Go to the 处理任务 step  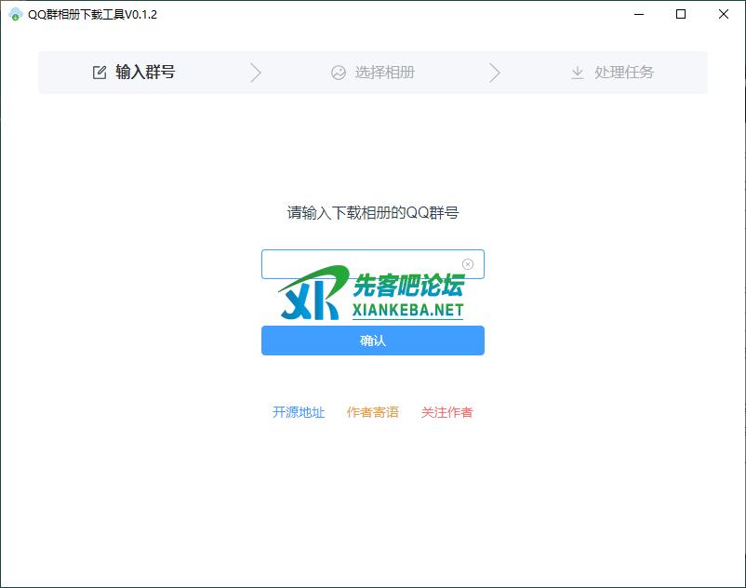(624, 73)
